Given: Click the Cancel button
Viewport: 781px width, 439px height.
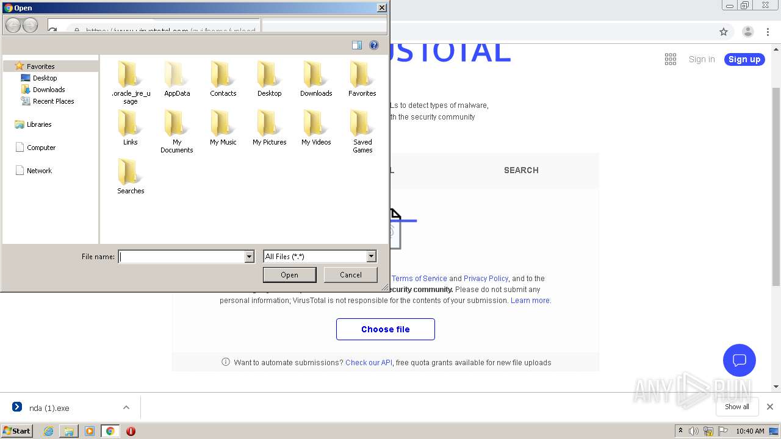Looking at the screenshot, I should click(351, 275).
